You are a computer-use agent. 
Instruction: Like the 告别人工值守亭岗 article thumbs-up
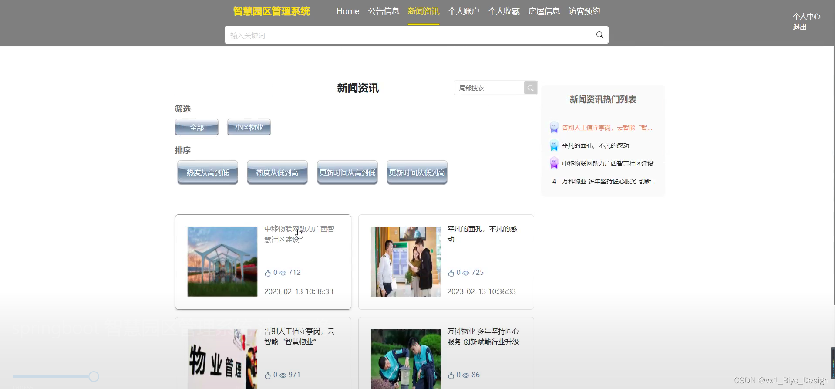pos(268,375)
